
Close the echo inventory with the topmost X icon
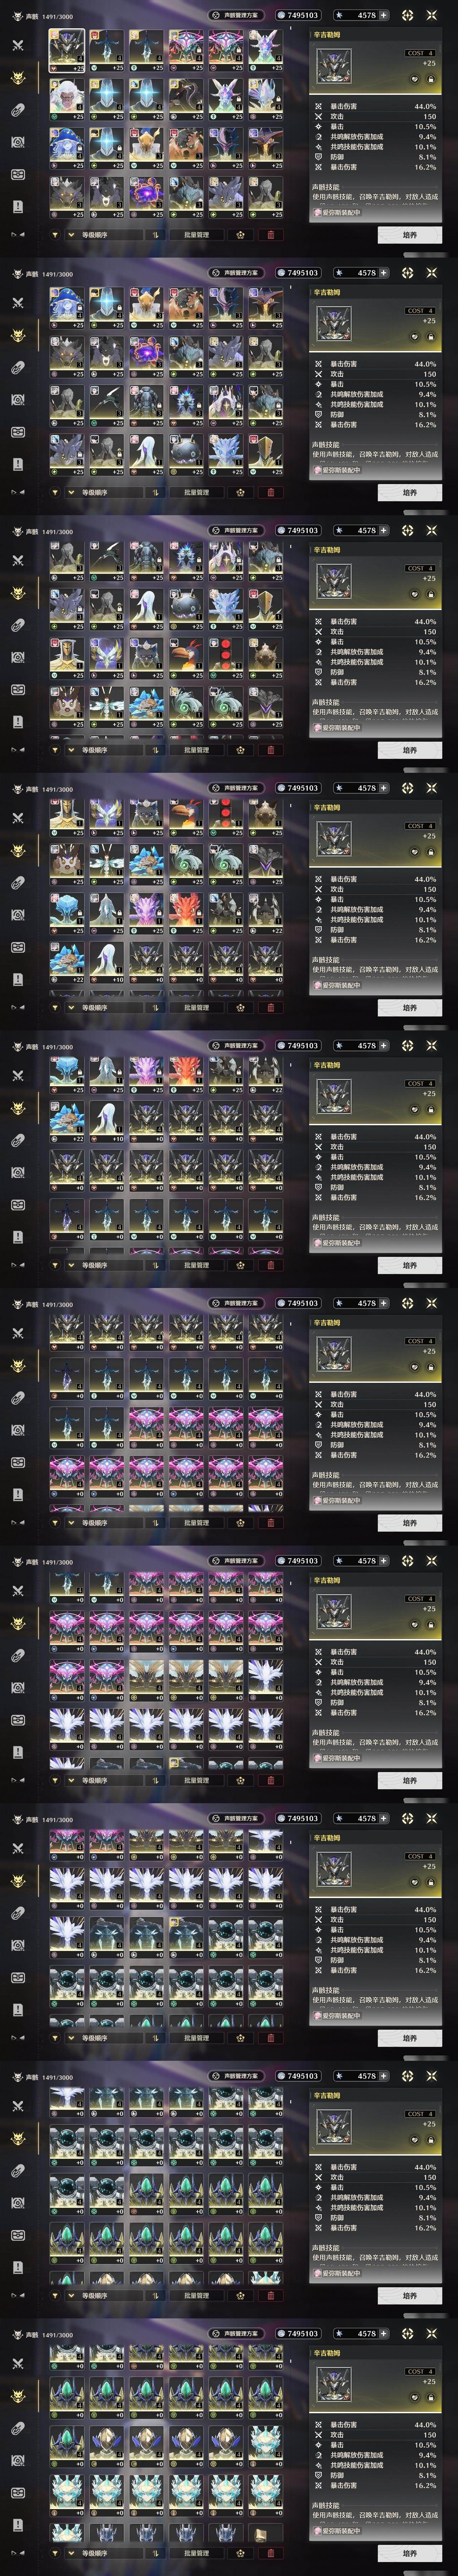432,15
